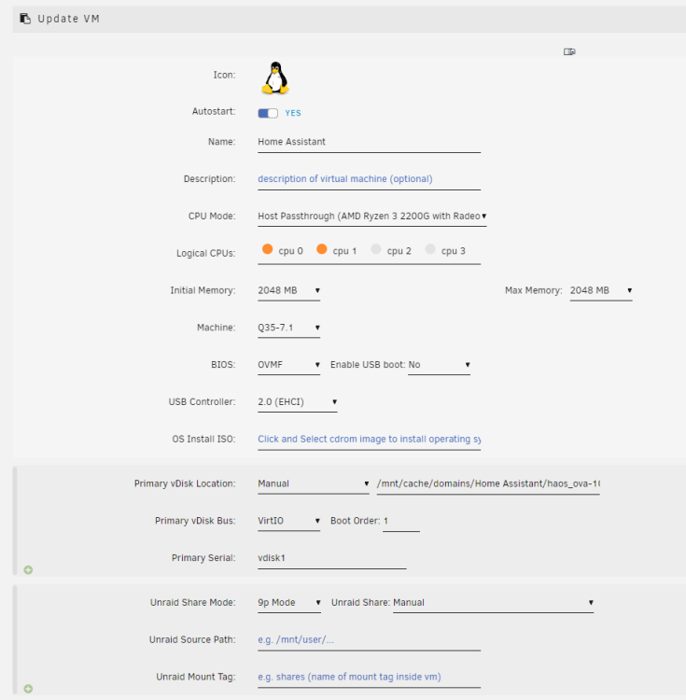Enable logical cpu 2
The image size is (686, 700).
tap(376, 249)
